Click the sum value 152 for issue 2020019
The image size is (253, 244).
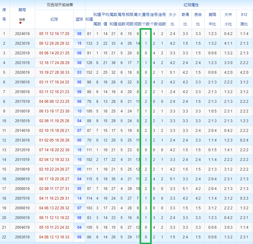point(89,72)
